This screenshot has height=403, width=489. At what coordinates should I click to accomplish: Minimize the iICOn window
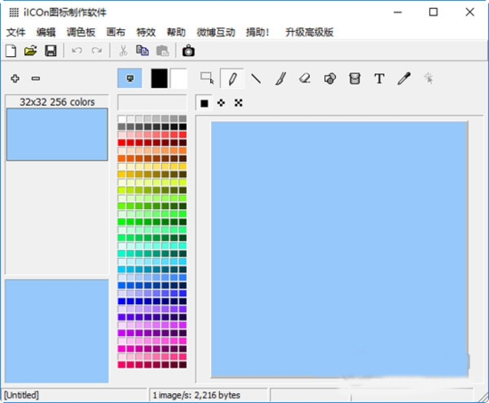397,12
